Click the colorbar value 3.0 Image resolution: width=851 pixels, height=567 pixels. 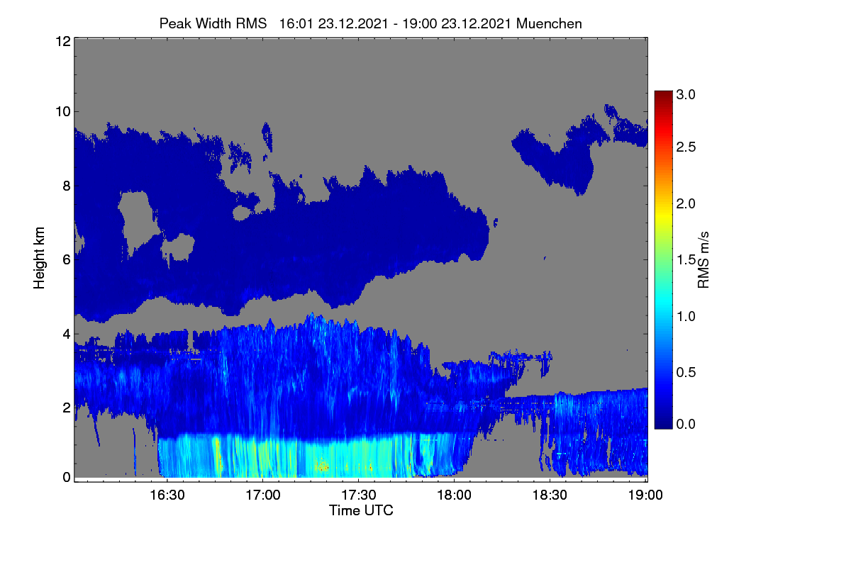pos(686,94)
